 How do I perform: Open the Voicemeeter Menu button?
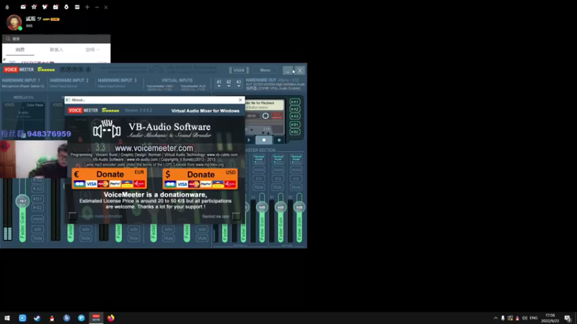265,70
